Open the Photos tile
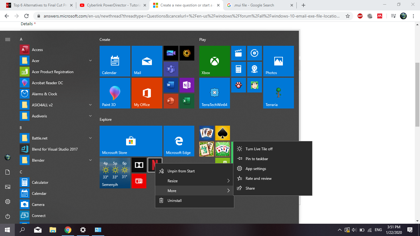 278,61
